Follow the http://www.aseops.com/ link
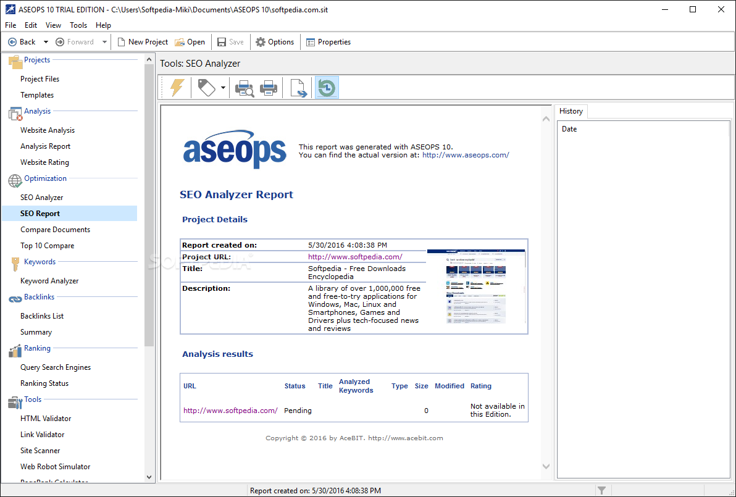This screenshot has height=497, width=736. point(466,155)
